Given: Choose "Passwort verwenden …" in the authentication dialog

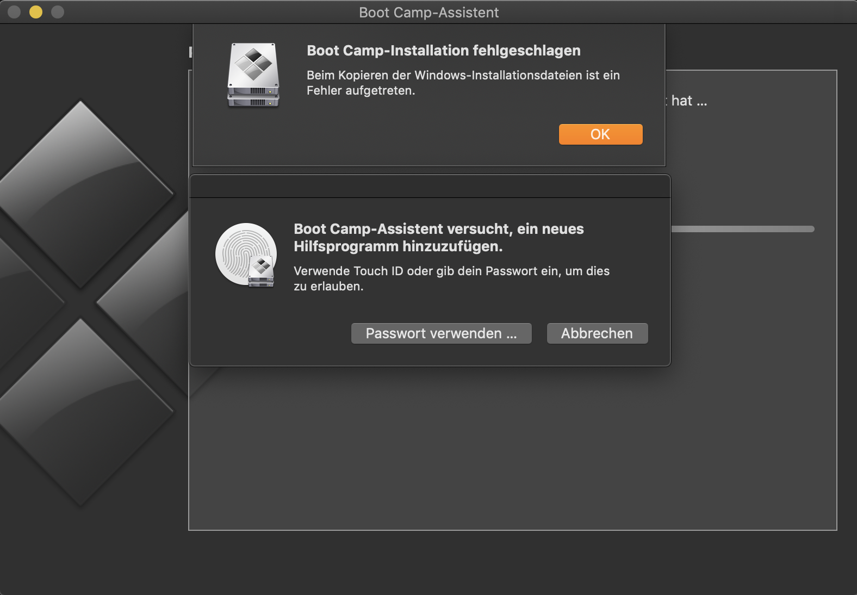Looking at the screenshot, I should (x=441, y=333).
